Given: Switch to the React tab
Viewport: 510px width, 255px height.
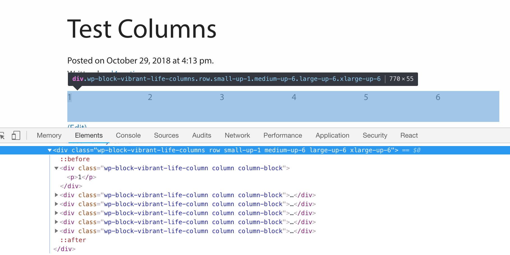Looking at the screenshot, I should 409,135.
